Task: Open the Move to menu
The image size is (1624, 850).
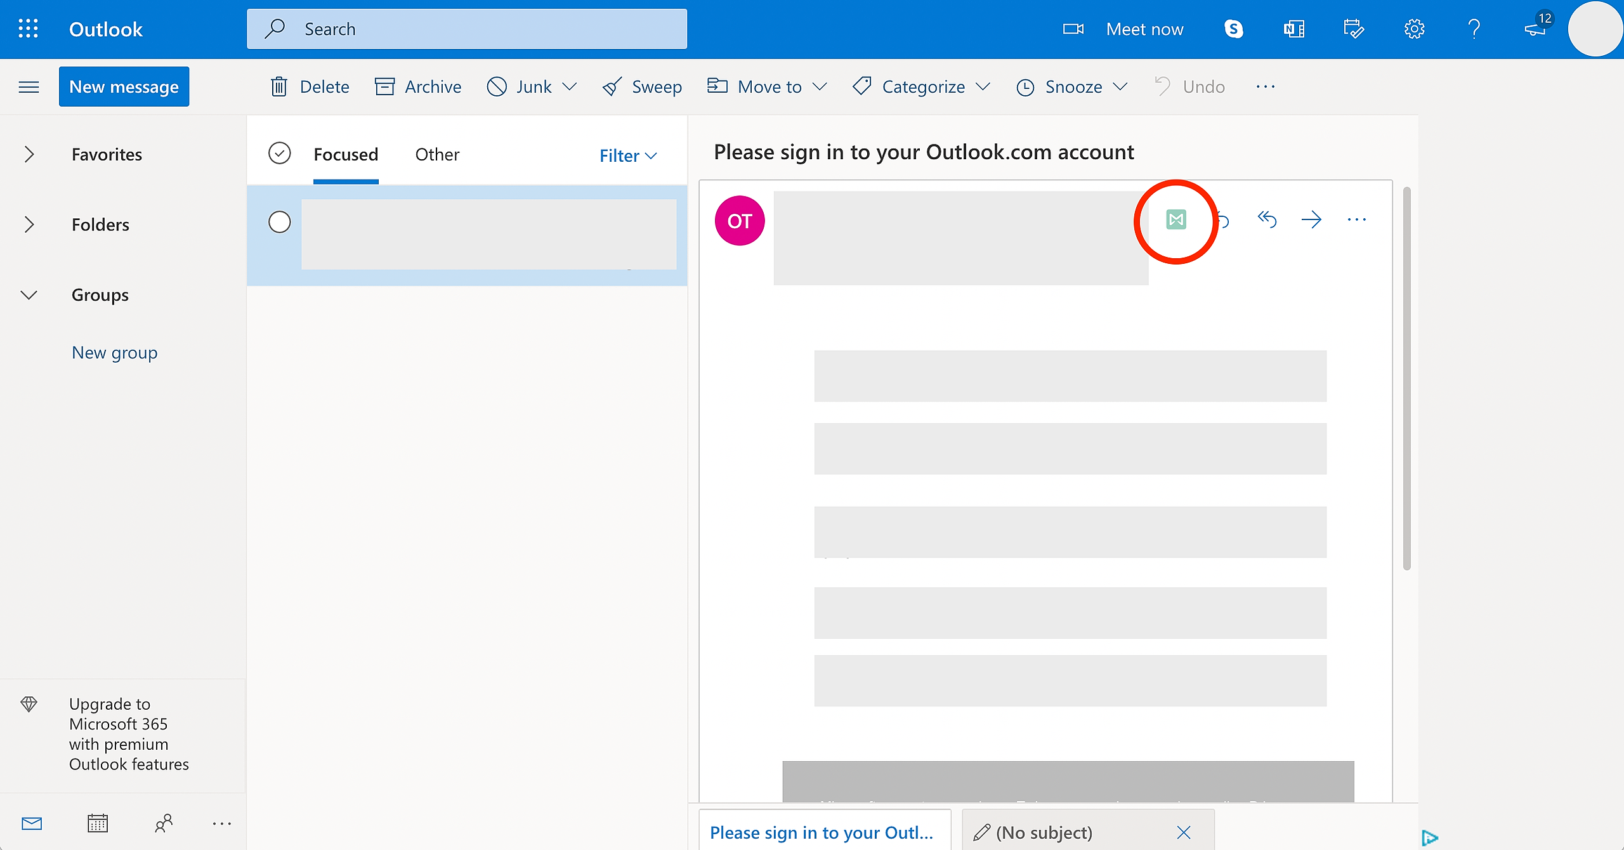Action: click(767, 87)
